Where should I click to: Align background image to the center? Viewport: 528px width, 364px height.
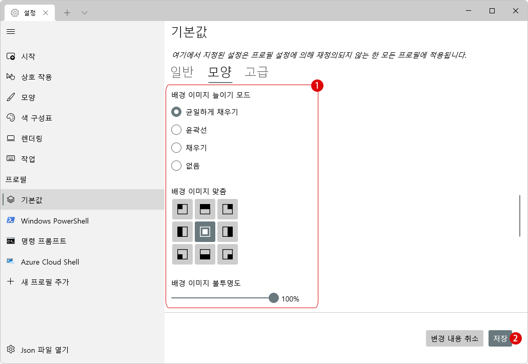click(x=205, y=232)
